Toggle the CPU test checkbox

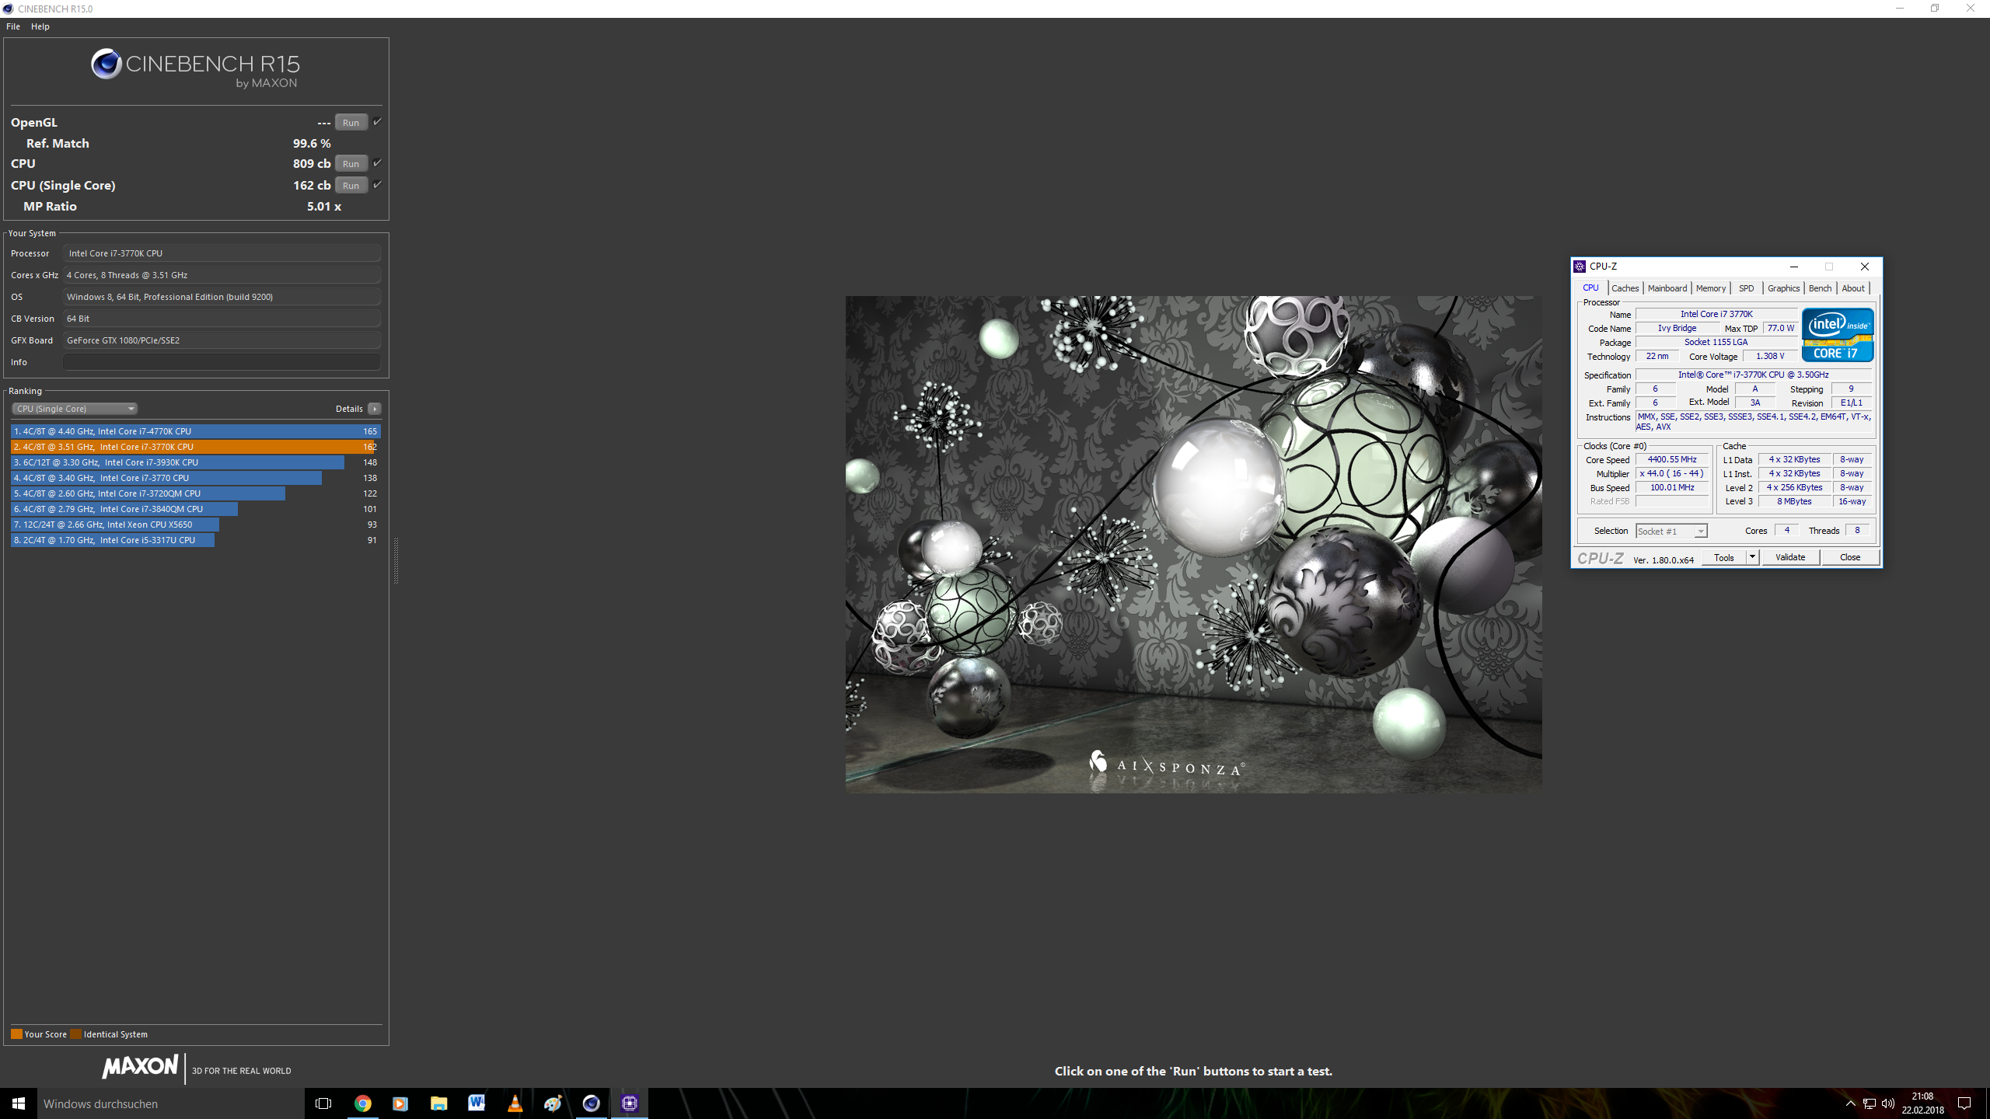click(x=377, y=162)
